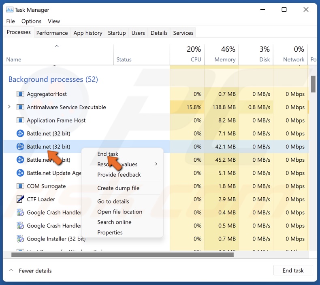Viewport: 320px width, 285px height.
Task: Click the Battle.net Update Agent icon
Action: coord(20,173)
